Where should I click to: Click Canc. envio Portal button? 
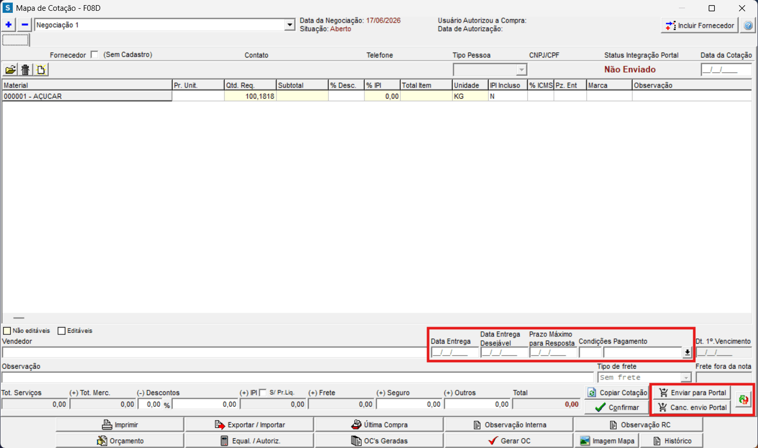point(692,407)
